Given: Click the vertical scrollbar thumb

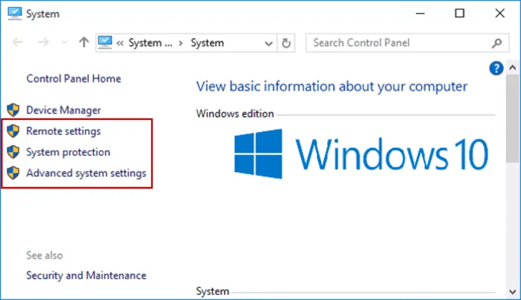Looking at the screenshot, I should pos(513,119).
